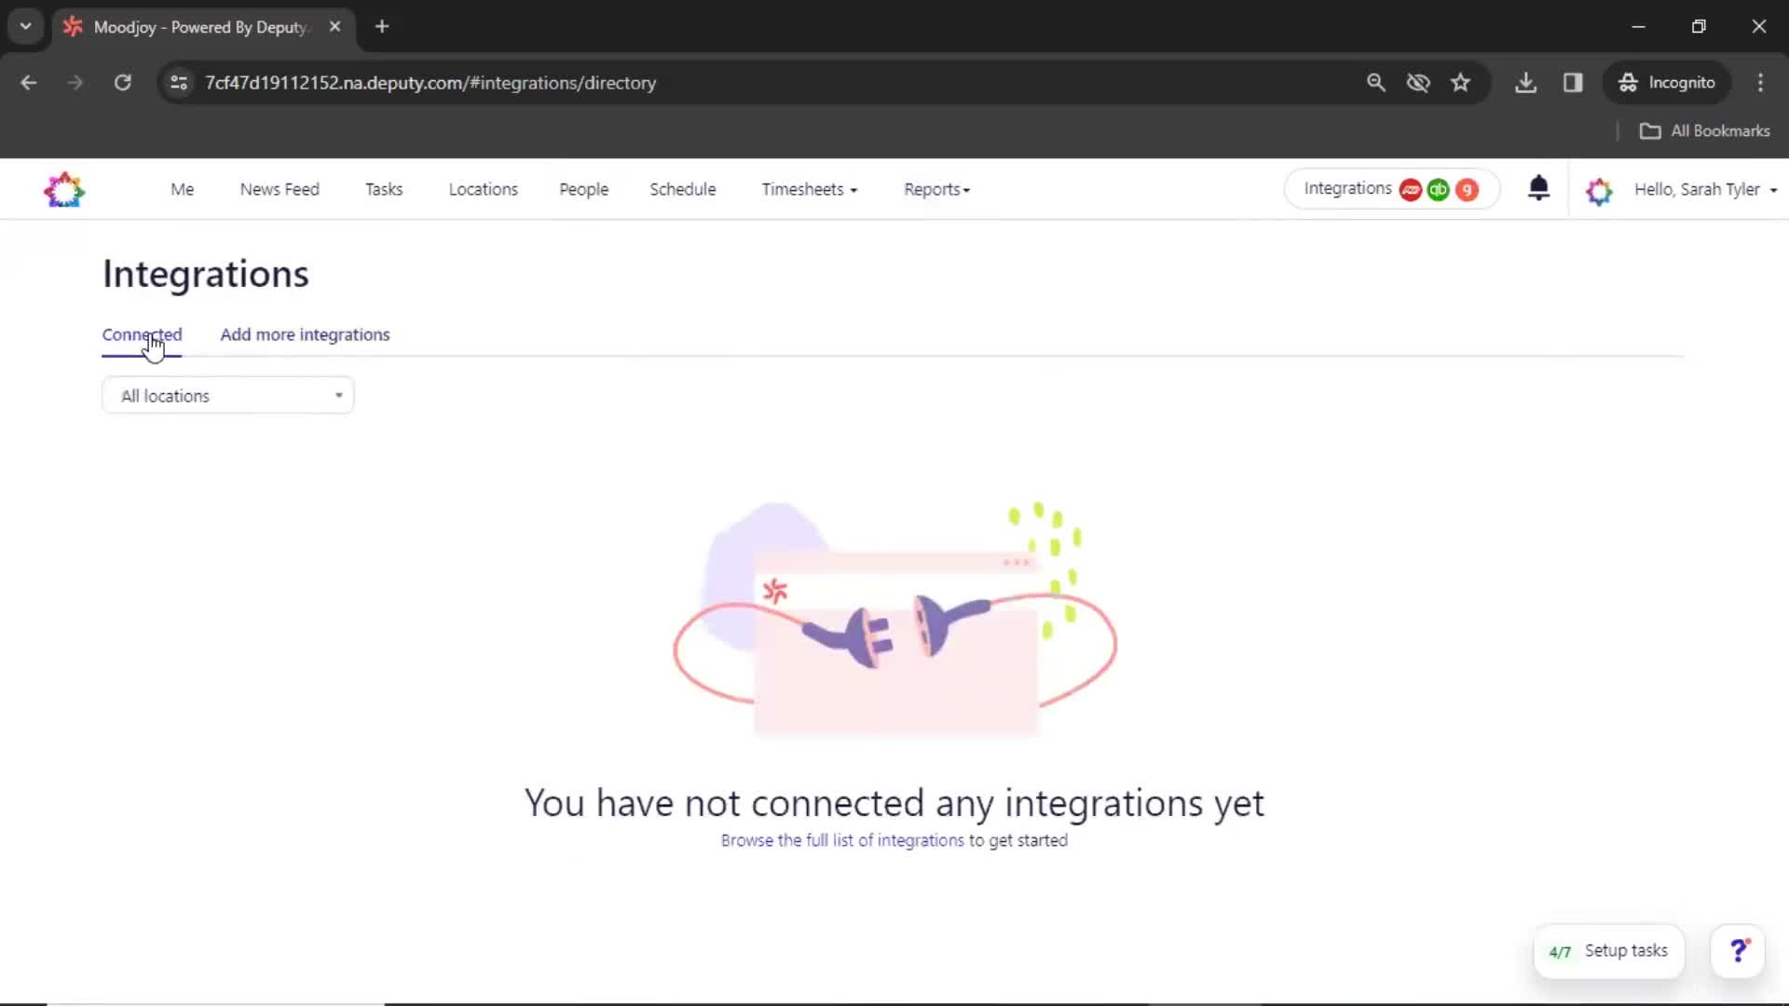Click the orange integration status icon

1466,189
